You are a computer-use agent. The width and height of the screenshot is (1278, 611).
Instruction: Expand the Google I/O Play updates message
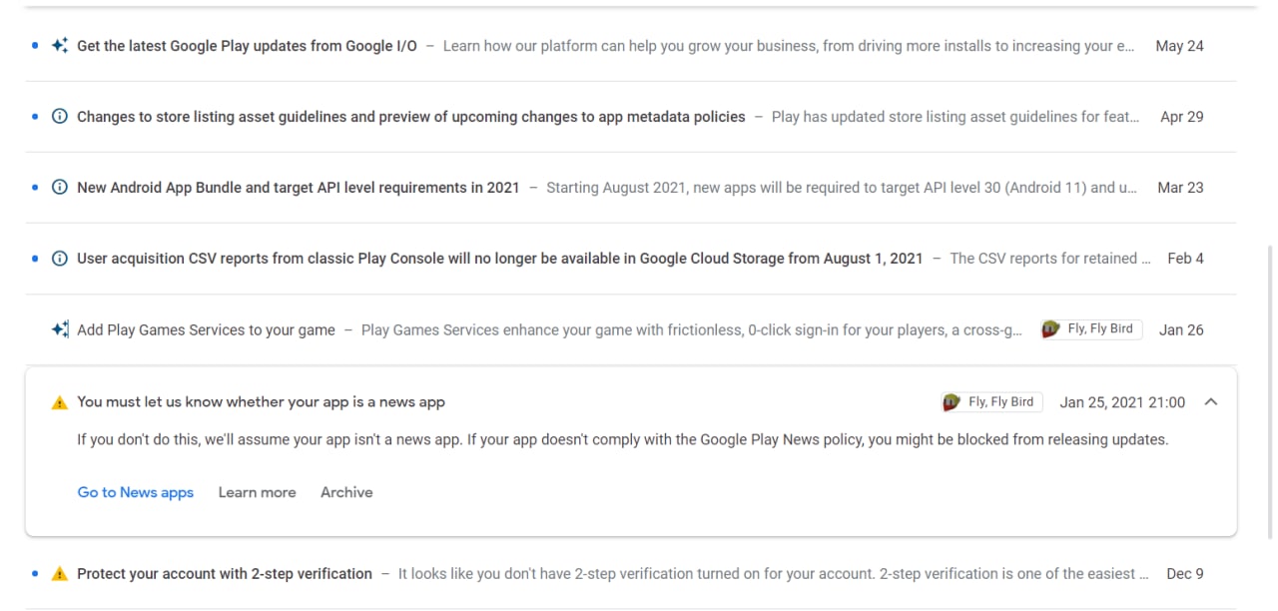point(247,46)
